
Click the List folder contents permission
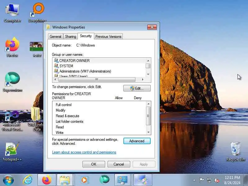tap(99, 122)
